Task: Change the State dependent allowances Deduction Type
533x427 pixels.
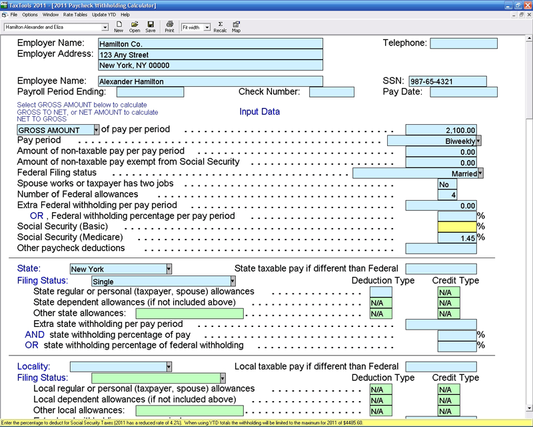Action: pos(380,302)
